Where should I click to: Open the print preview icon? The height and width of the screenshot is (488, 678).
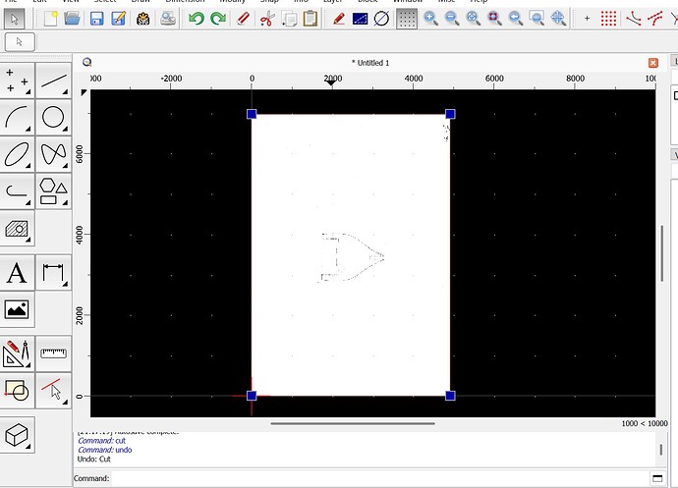click(168, 19)
